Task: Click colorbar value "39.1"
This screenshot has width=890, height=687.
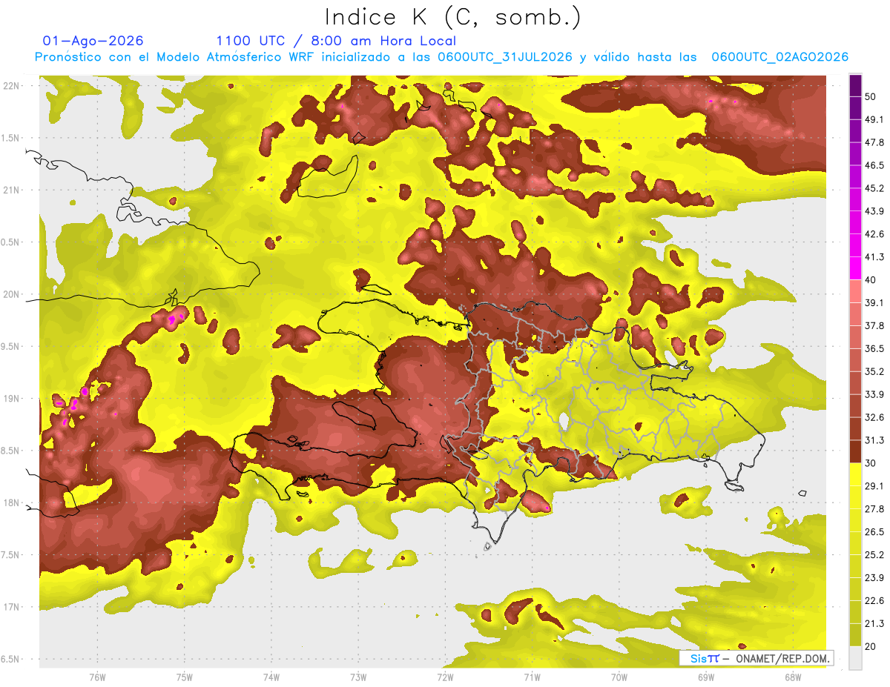Action: (x=874, y=303)
